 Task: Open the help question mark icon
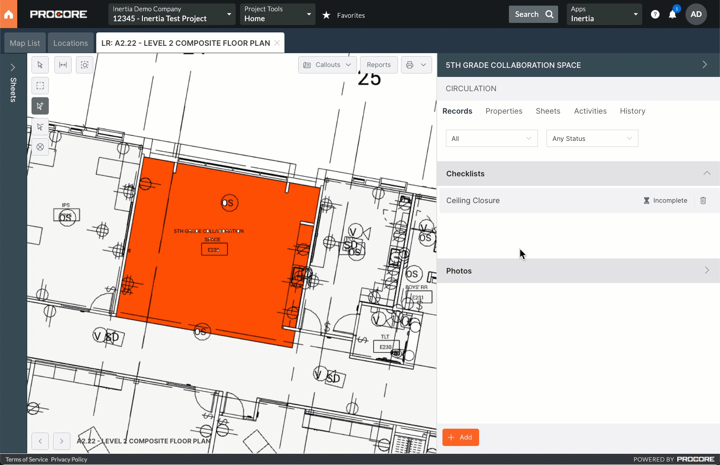tap(655, 15)
